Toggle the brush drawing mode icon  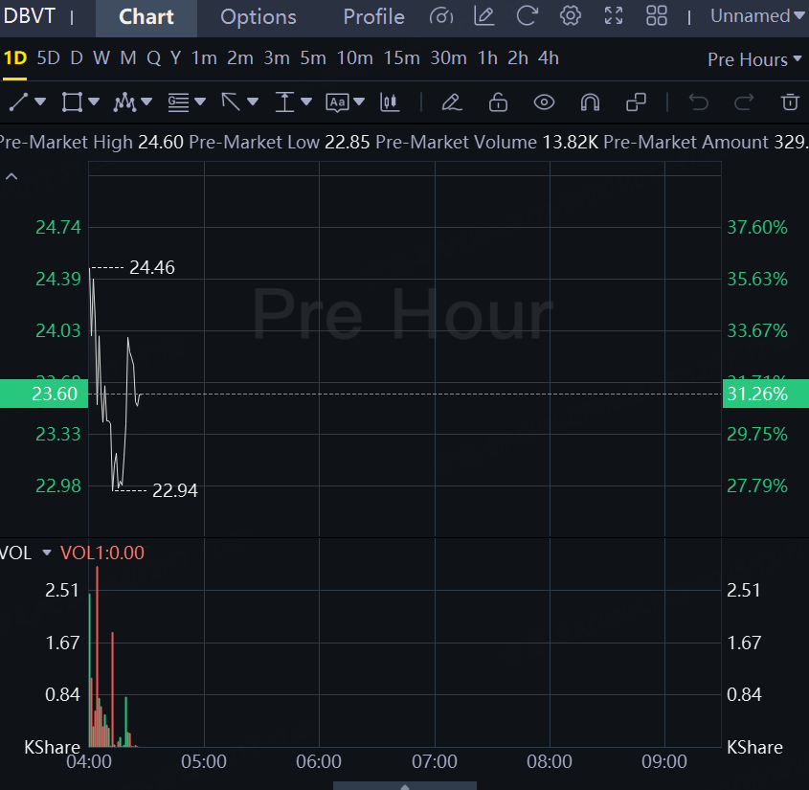pyautogui.click(x=452, y=102)
